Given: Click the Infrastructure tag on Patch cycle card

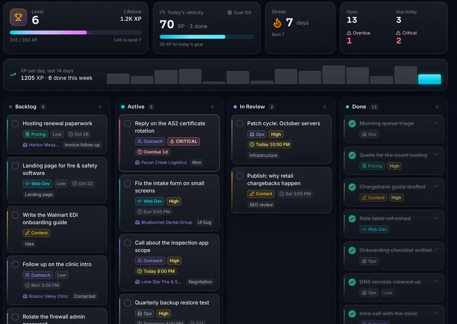Looking at the screenshot, I should click(x=263, y=155).
